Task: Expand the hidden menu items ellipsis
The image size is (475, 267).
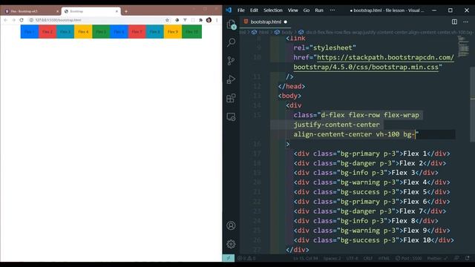Action: pyautogui.click(x=332, y=10)
